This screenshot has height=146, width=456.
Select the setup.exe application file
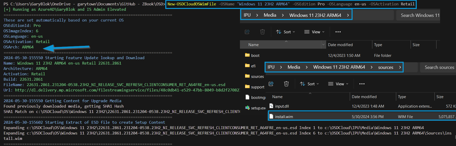[258, 108]
